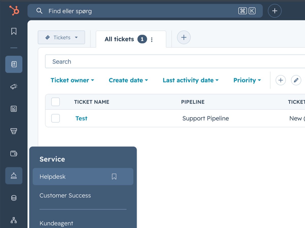This screenshot has height=228, width=305.
Task: Click the ticket count badge on All tickets
Action: [142, 39]
